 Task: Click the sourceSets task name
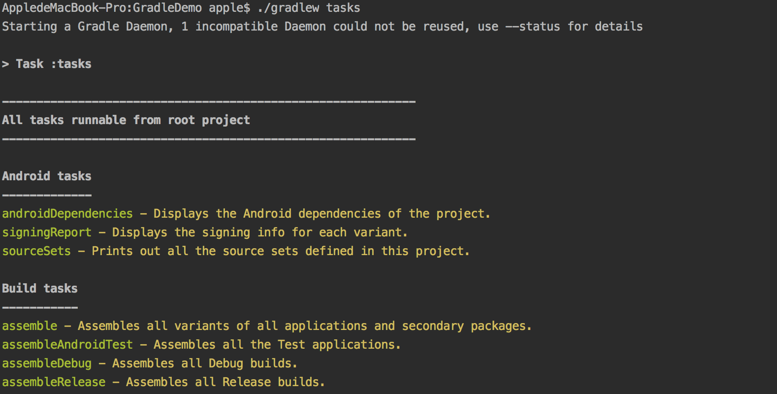click(36, 251)
